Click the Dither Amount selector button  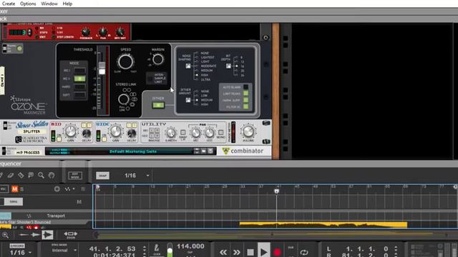[x=188, y=100]
